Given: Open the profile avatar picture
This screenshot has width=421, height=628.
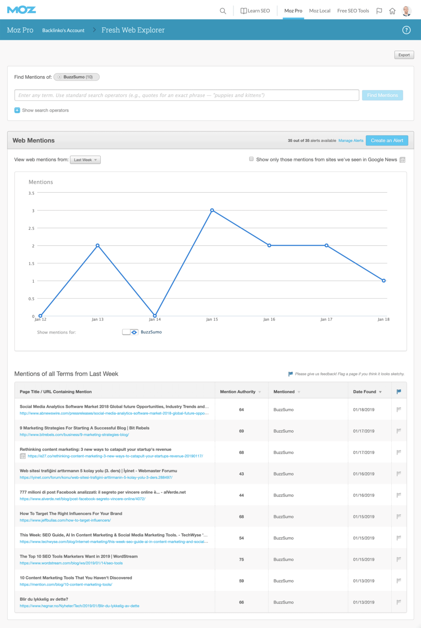Looking at the screenshot, I should pos(407,11).
